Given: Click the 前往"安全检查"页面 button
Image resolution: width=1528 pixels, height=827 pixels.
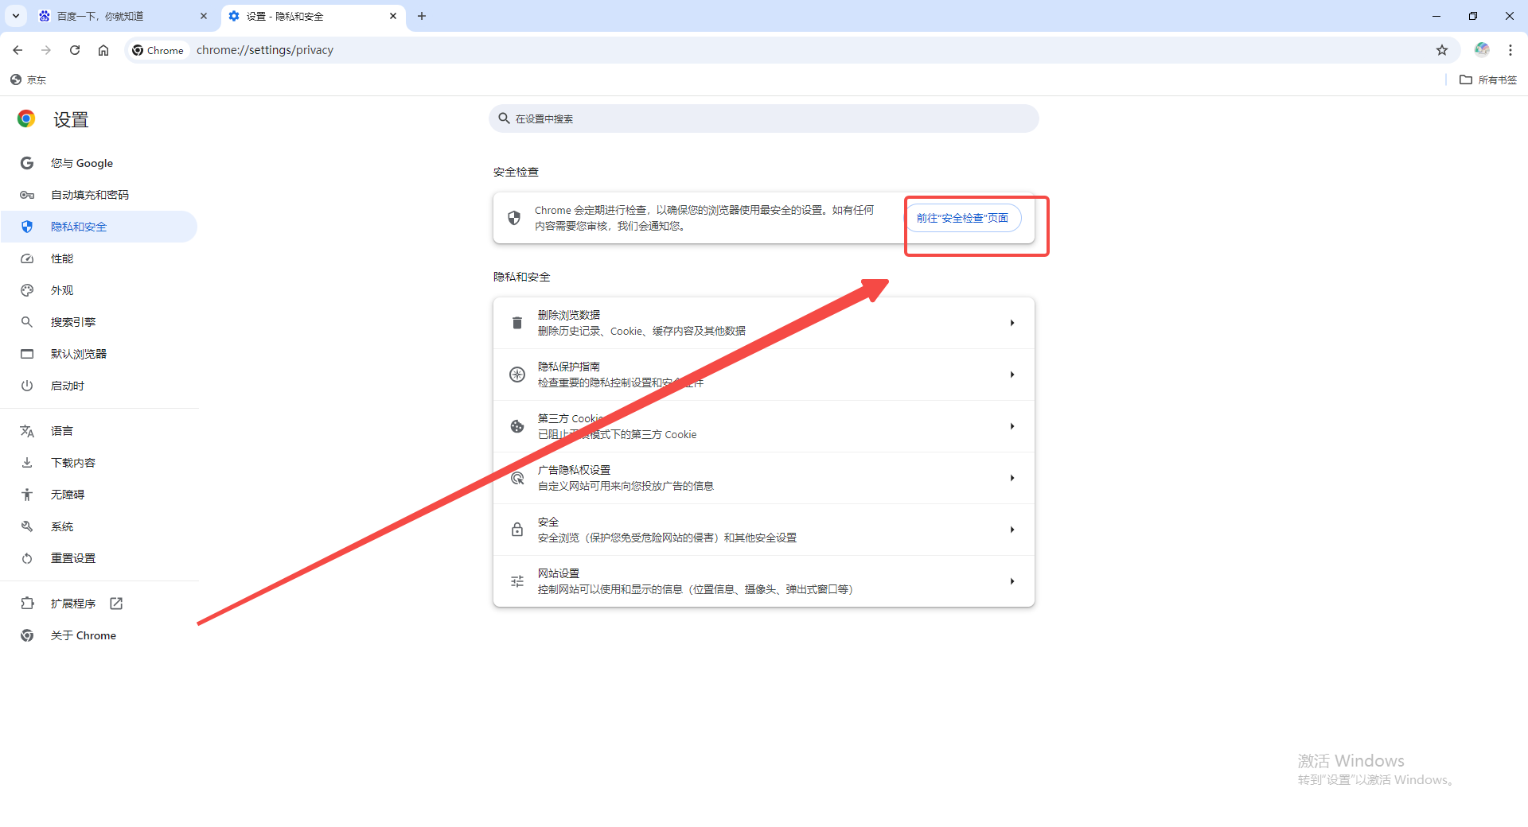Looking at the screenshot, I should pyautogui.click(x=962, y=218).
